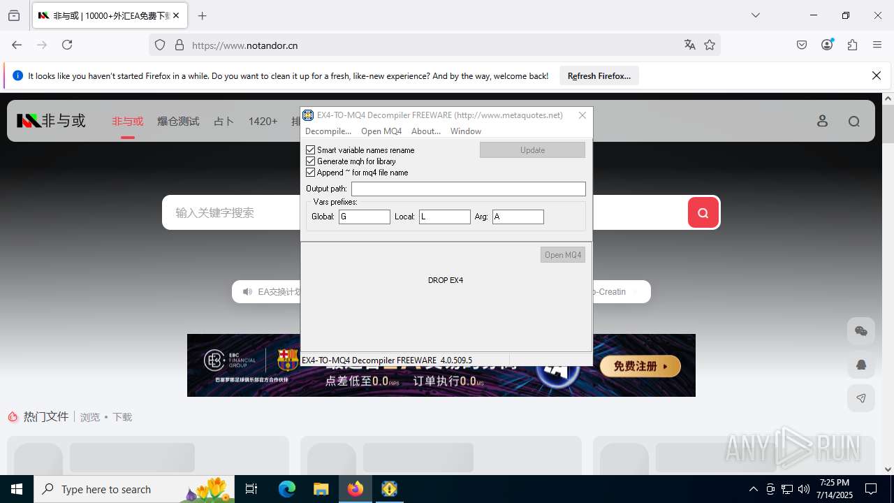The width and height of the screenshot is (894, 503).
Task: Click the 非与或 site logo
Action: point(51,121)
